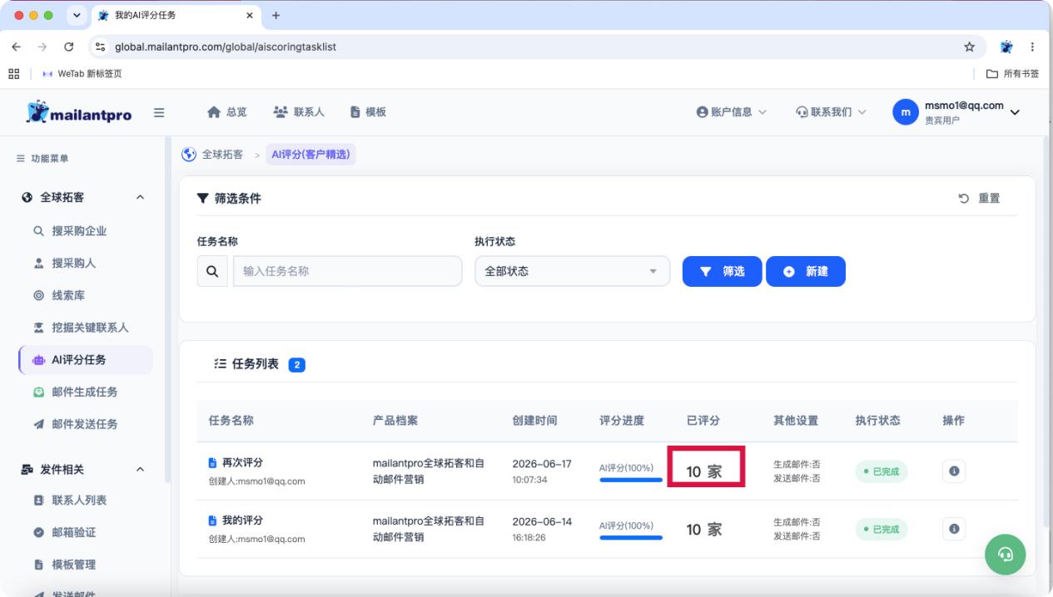Click the 重置 reset button
The image size is (1053, 597).
(x=979, y=198)
